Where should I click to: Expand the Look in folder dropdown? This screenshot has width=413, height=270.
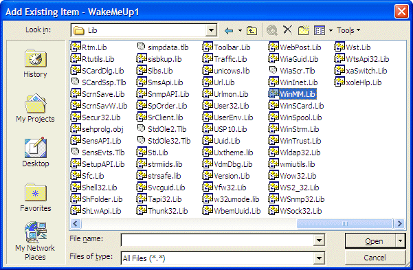(x=211, y=30)
